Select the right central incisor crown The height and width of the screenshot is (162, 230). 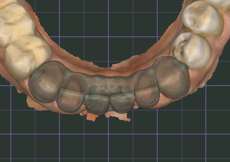[122, 102]
